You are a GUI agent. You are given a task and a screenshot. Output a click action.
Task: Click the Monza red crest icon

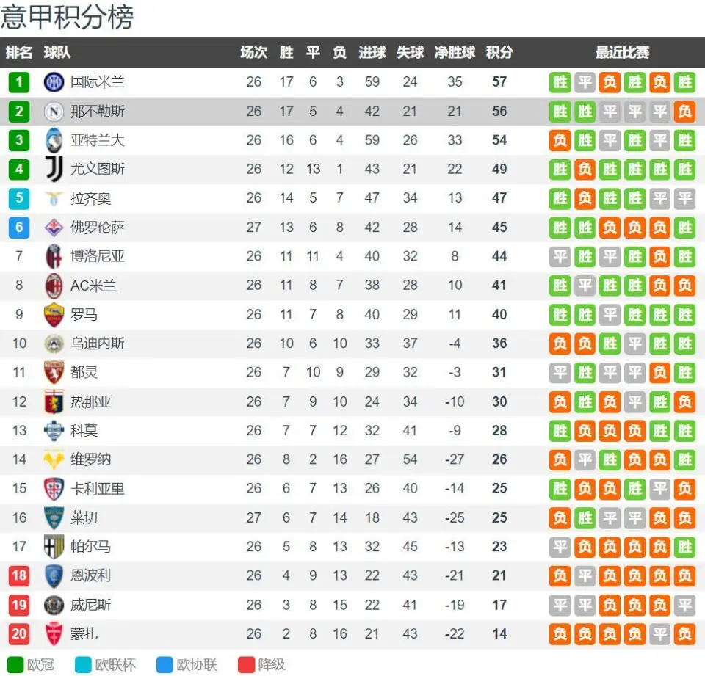[x=54, y=633]
